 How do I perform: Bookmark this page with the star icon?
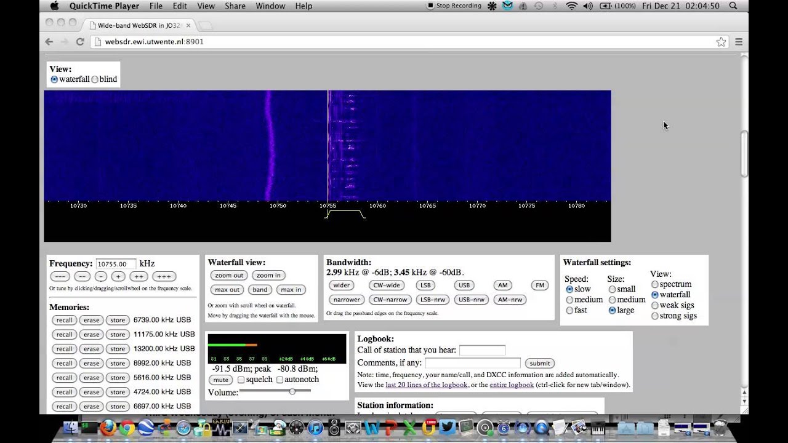[721, 42]
